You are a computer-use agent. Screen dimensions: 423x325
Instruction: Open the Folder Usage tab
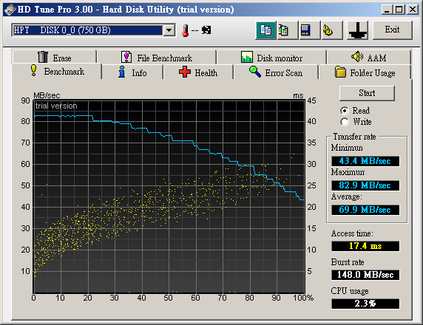click(x=365, y=72)
